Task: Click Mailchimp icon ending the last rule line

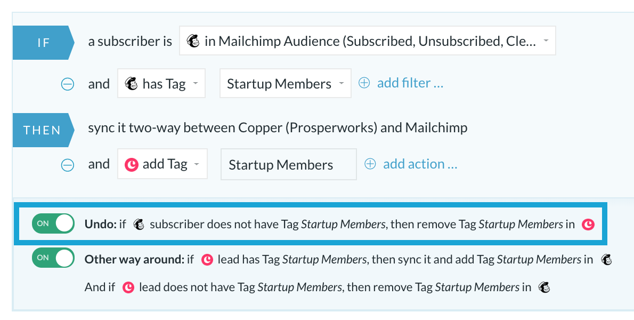Action: (544, 287)
